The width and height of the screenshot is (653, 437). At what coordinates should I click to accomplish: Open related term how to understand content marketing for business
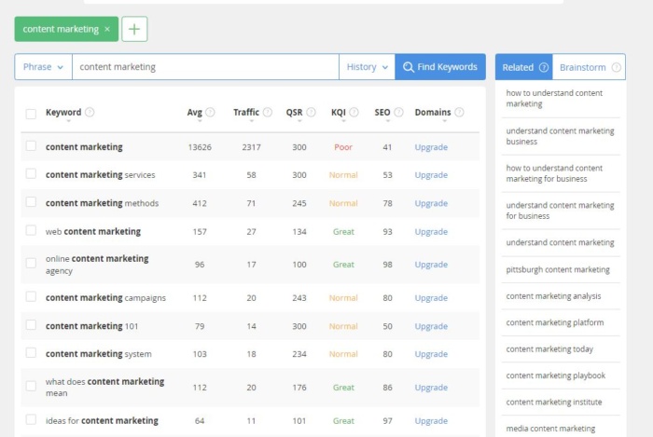[x=554, y=173]
